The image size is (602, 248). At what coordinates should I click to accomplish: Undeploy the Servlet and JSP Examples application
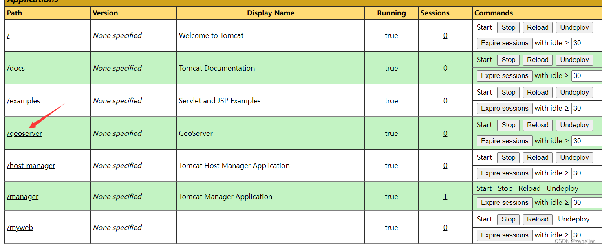574,92
